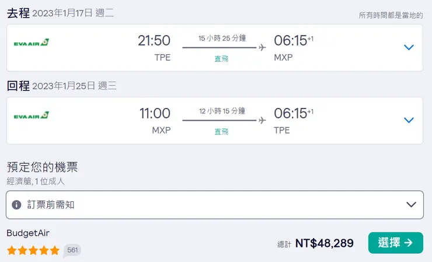Screen dimensions: 432x262
Task: Click the info icon beside 訂票前需知
Action: point(17,205)
